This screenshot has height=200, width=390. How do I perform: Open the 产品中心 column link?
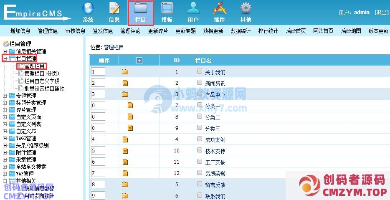point(215,95)
